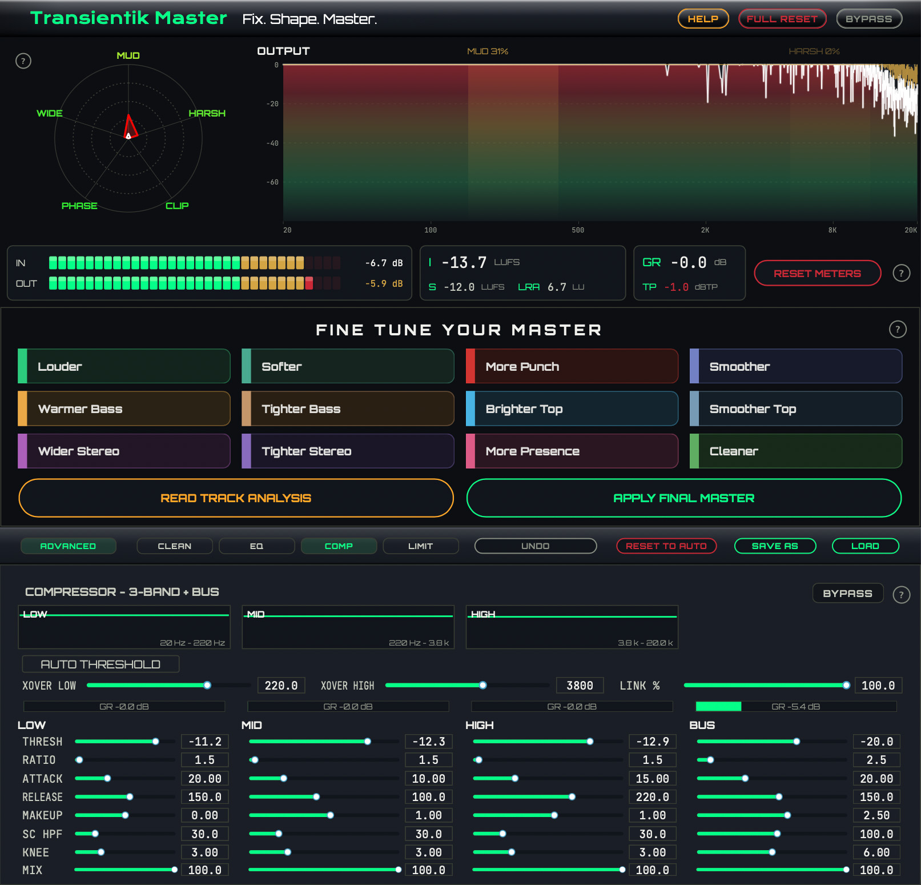Image resolution: width=921 pixels, height=885 pixels.
Task: Click LOW THRESH value -11.2
Action: [x=205, y=742]
